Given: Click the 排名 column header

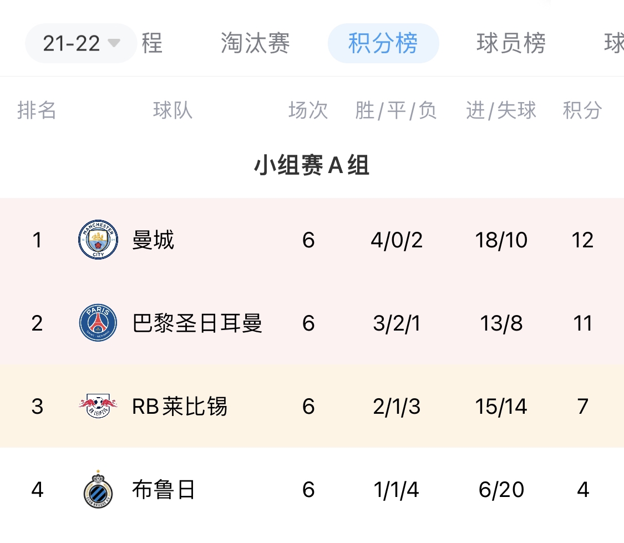Looking at the screenshot, I should click(x=37, y=110).
